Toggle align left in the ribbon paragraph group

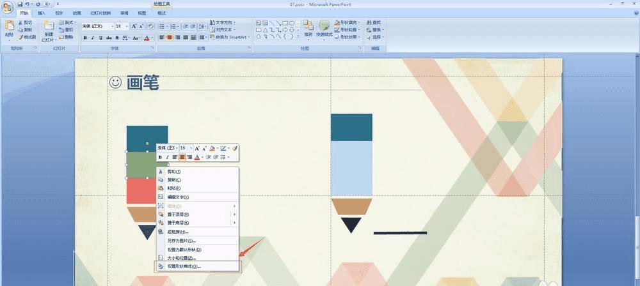click(162, 38)
